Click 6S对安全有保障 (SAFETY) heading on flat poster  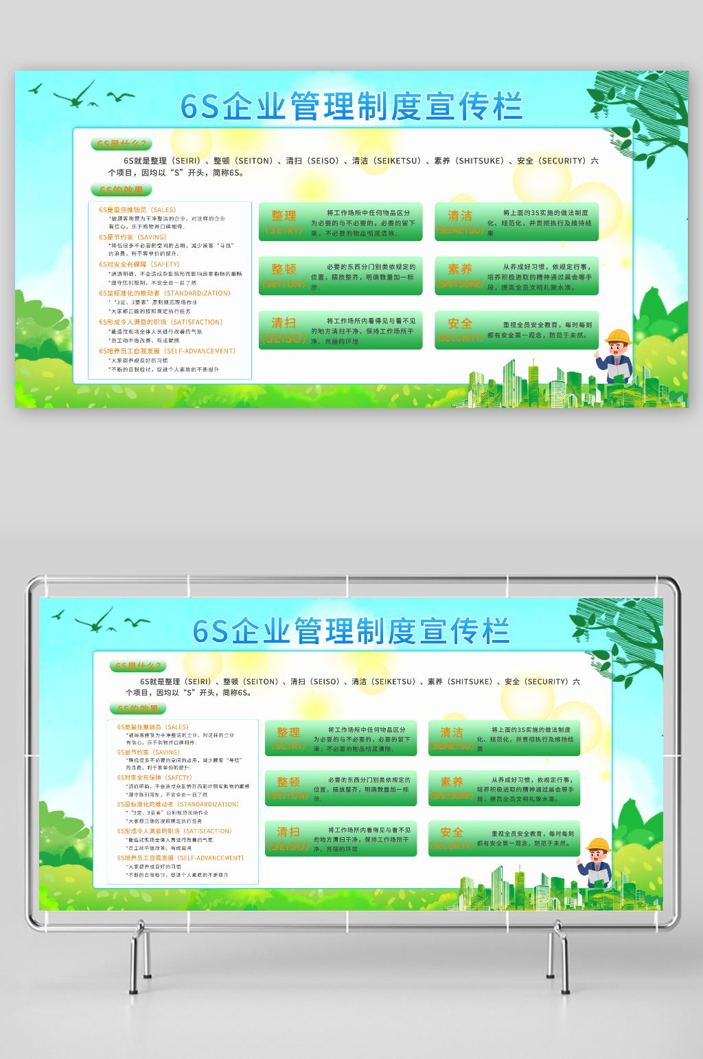(x=139, y=264)
